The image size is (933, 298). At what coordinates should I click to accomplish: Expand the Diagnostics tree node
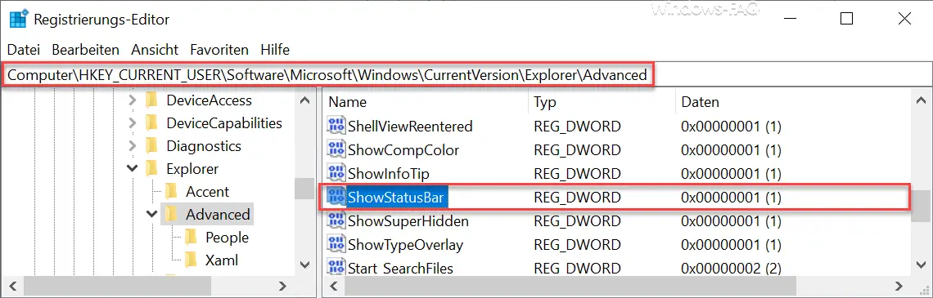tap(133, 146)
